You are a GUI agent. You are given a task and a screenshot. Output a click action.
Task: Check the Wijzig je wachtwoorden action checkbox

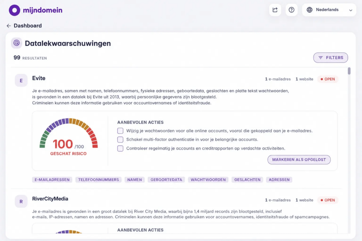(120, 131)
